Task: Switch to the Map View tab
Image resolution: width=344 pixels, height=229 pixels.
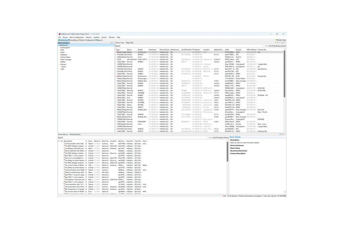Action: [x=130, y=43]
